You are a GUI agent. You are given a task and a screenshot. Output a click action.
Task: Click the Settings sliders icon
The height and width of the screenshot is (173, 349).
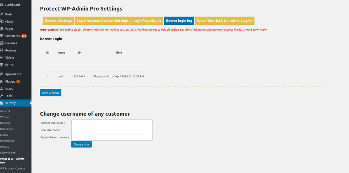click(1, 103)
